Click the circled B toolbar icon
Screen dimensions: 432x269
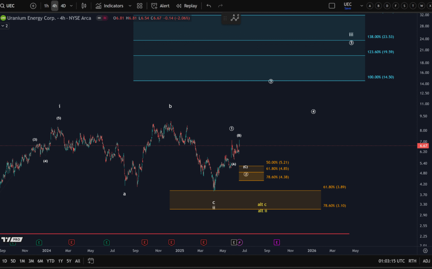pos(378,6)
